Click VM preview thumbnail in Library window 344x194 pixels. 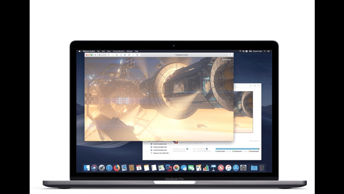(243, 112)
